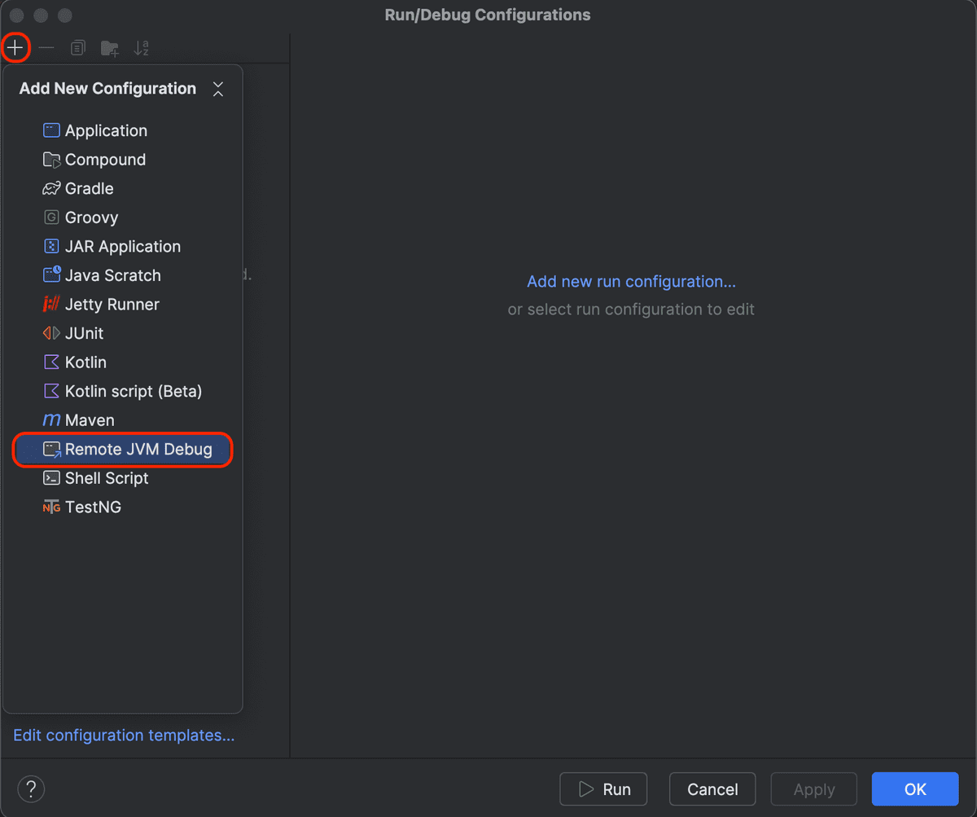Image resolution: width=977 pixels, height=817 pixels.
Task: Click the Remove Configuration minus icon
Action: [x=46, y=47]
